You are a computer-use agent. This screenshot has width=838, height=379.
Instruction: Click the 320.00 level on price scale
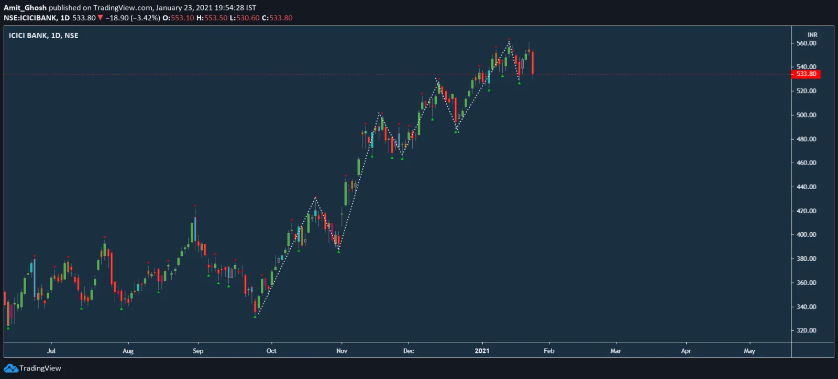[x=806, y=330]
